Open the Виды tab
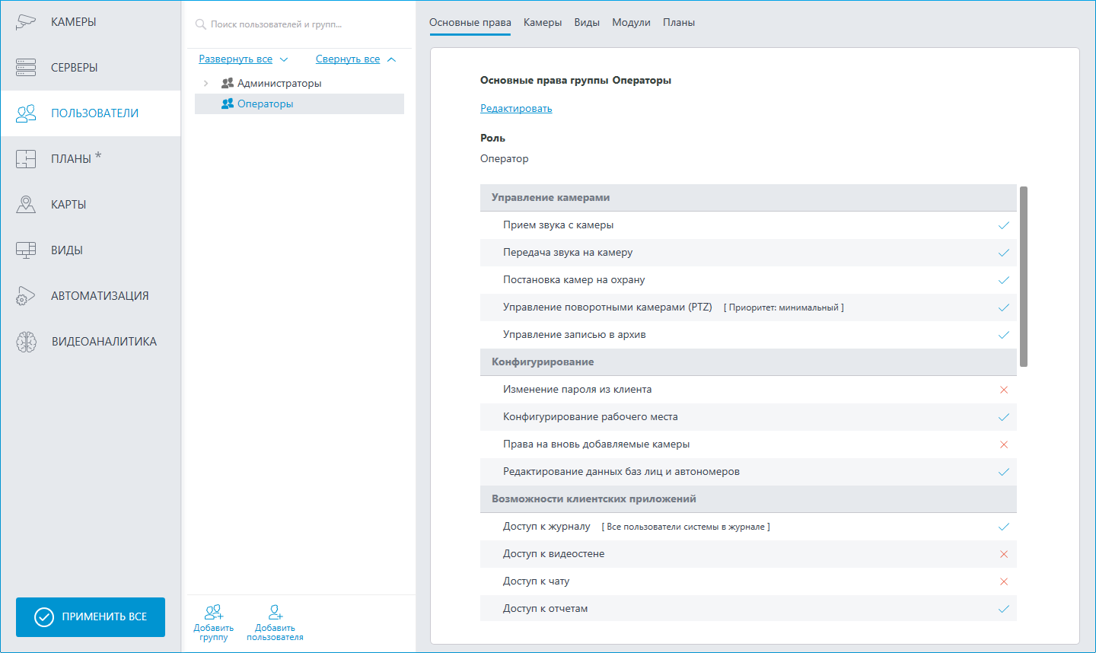This screenshot has width=1096, height=653. [x=587, y=23]
